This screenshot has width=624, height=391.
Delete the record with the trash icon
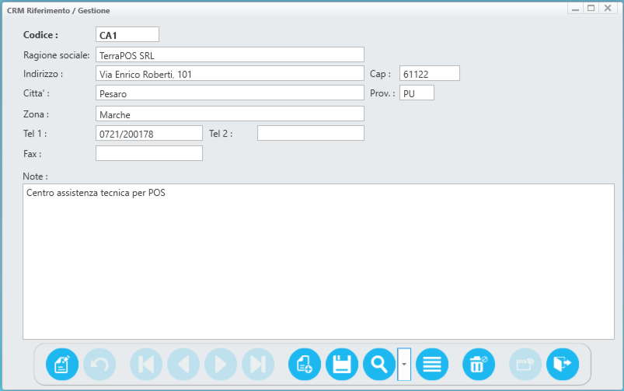coord(479,364)
